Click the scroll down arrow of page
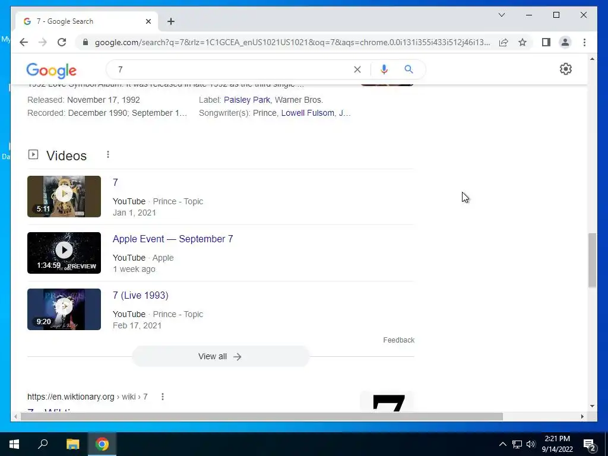 pyautogui.click(x=592, y=406)
